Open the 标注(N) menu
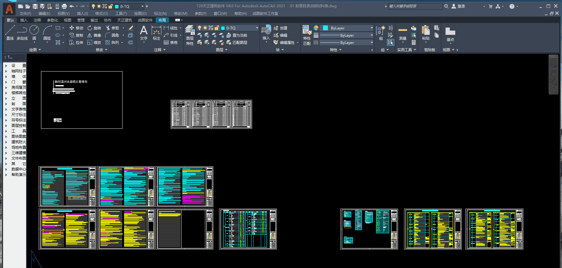 click(160, 13)
